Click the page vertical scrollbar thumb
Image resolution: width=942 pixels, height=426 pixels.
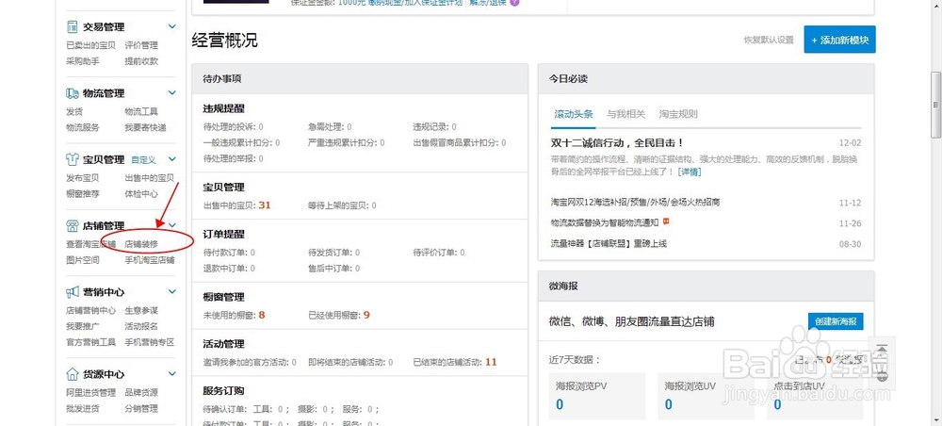pyautogui.click(x=936, y=105)
